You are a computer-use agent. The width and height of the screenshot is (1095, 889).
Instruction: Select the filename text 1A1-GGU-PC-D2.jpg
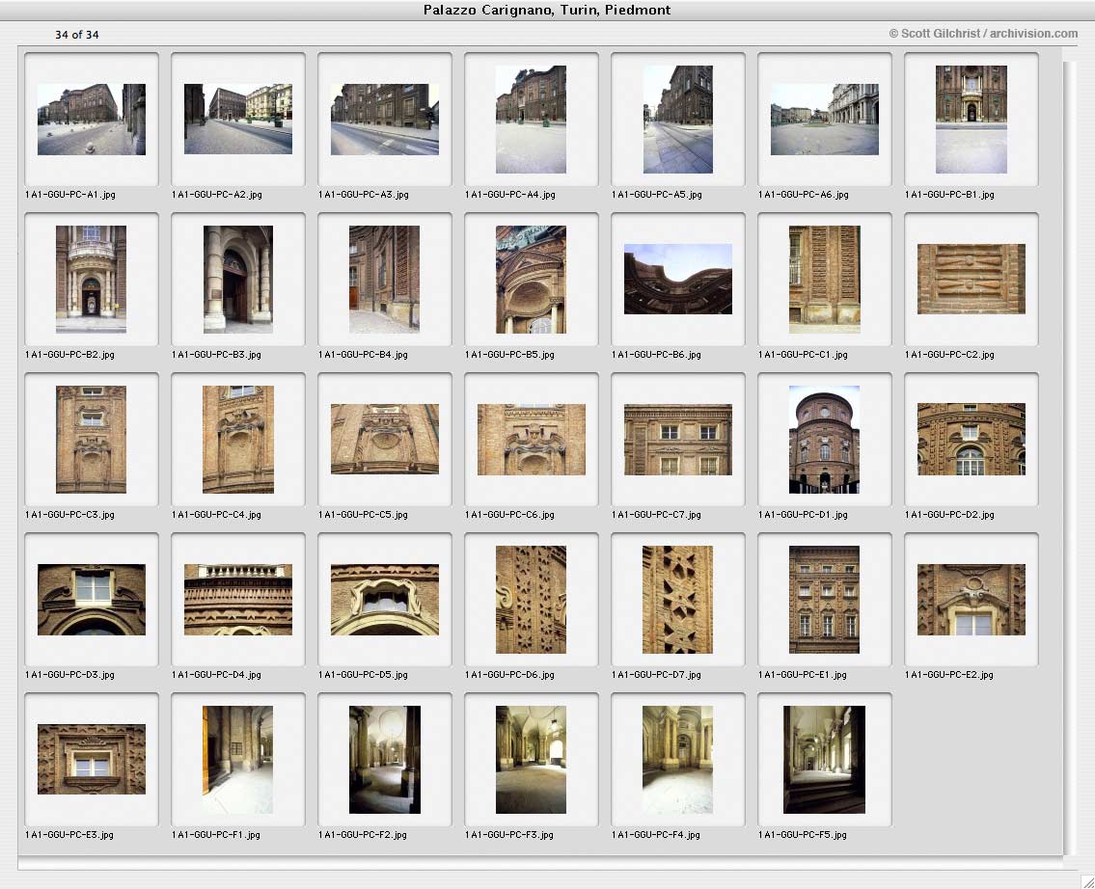[949, 515]
